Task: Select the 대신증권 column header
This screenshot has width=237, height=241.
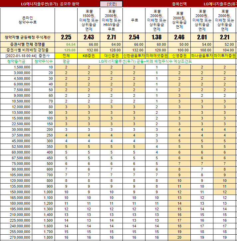Action: (112, 56)
